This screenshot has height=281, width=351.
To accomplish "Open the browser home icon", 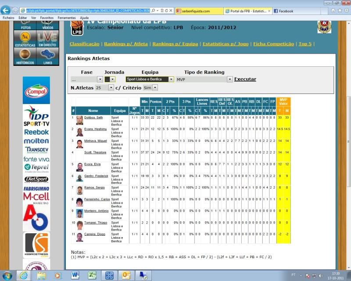I will point(333,11).
